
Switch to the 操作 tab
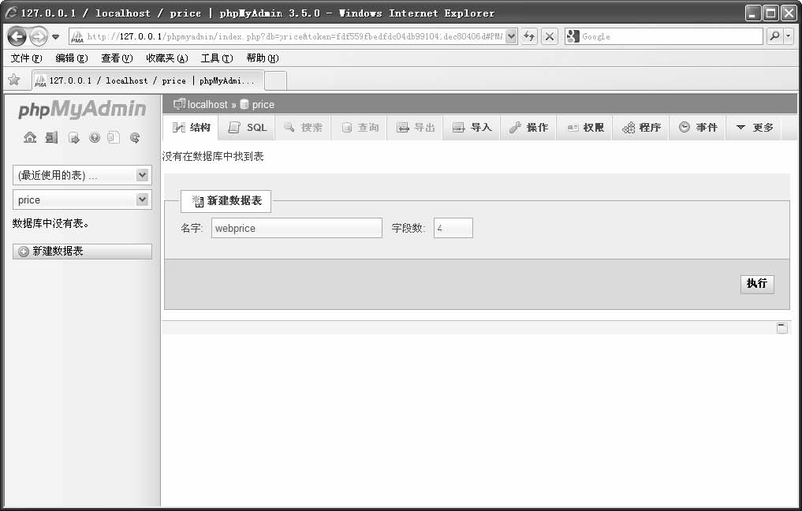[x=528, y=128]
